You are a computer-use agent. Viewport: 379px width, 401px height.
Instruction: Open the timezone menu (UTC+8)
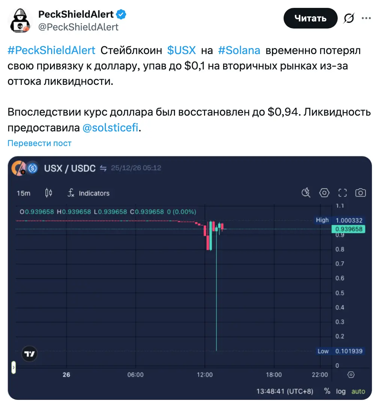tap(285, 391)
